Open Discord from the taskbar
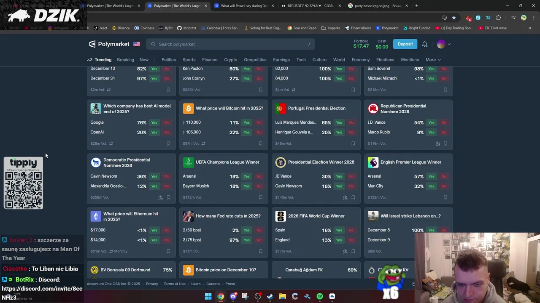The width and height of the screenshot is (540, 303). click(233, 296)
